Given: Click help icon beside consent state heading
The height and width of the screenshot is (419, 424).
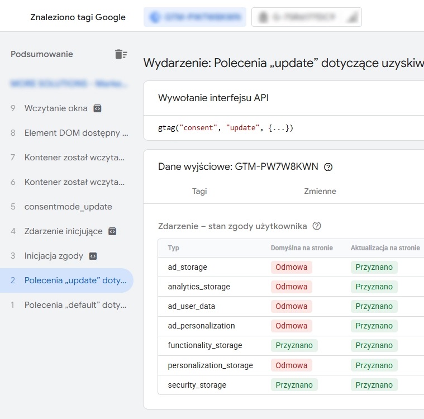Looking at the screenshot, I should pos(317,226).
